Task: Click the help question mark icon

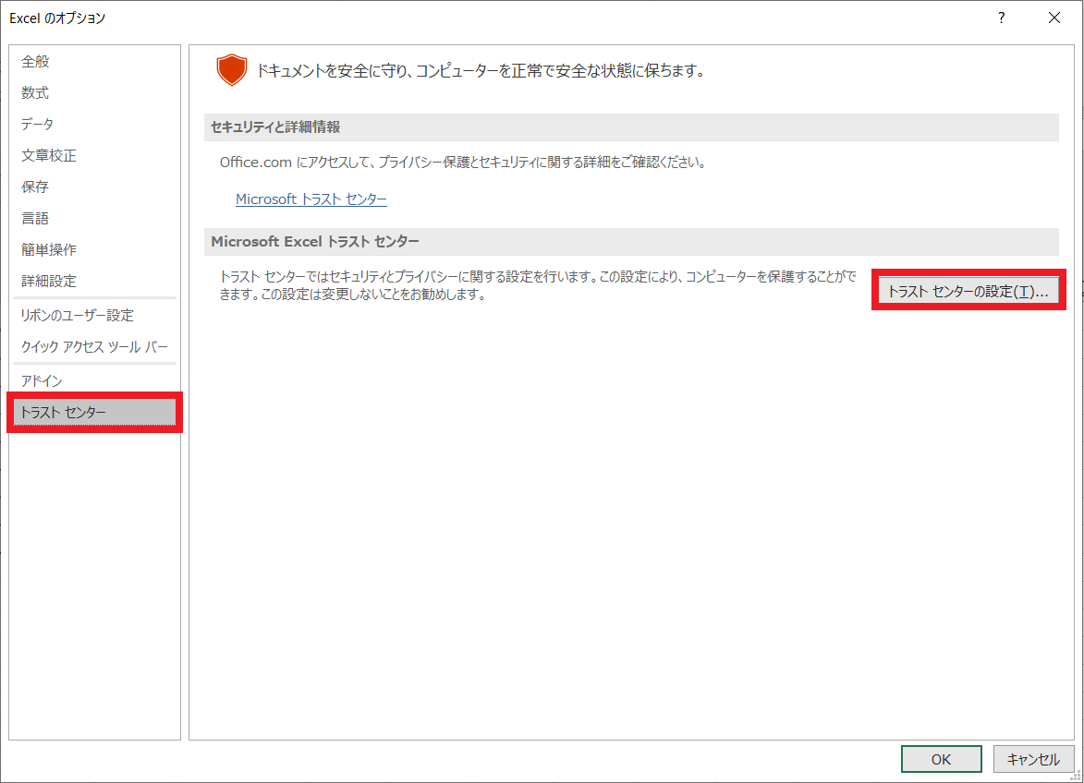Action: click(1002, 18)
